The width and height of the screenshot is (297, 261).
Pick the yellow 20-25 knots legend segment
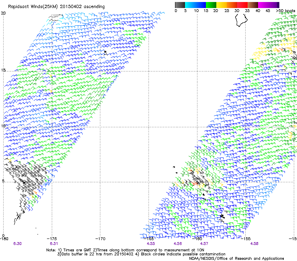coord(222,5)
